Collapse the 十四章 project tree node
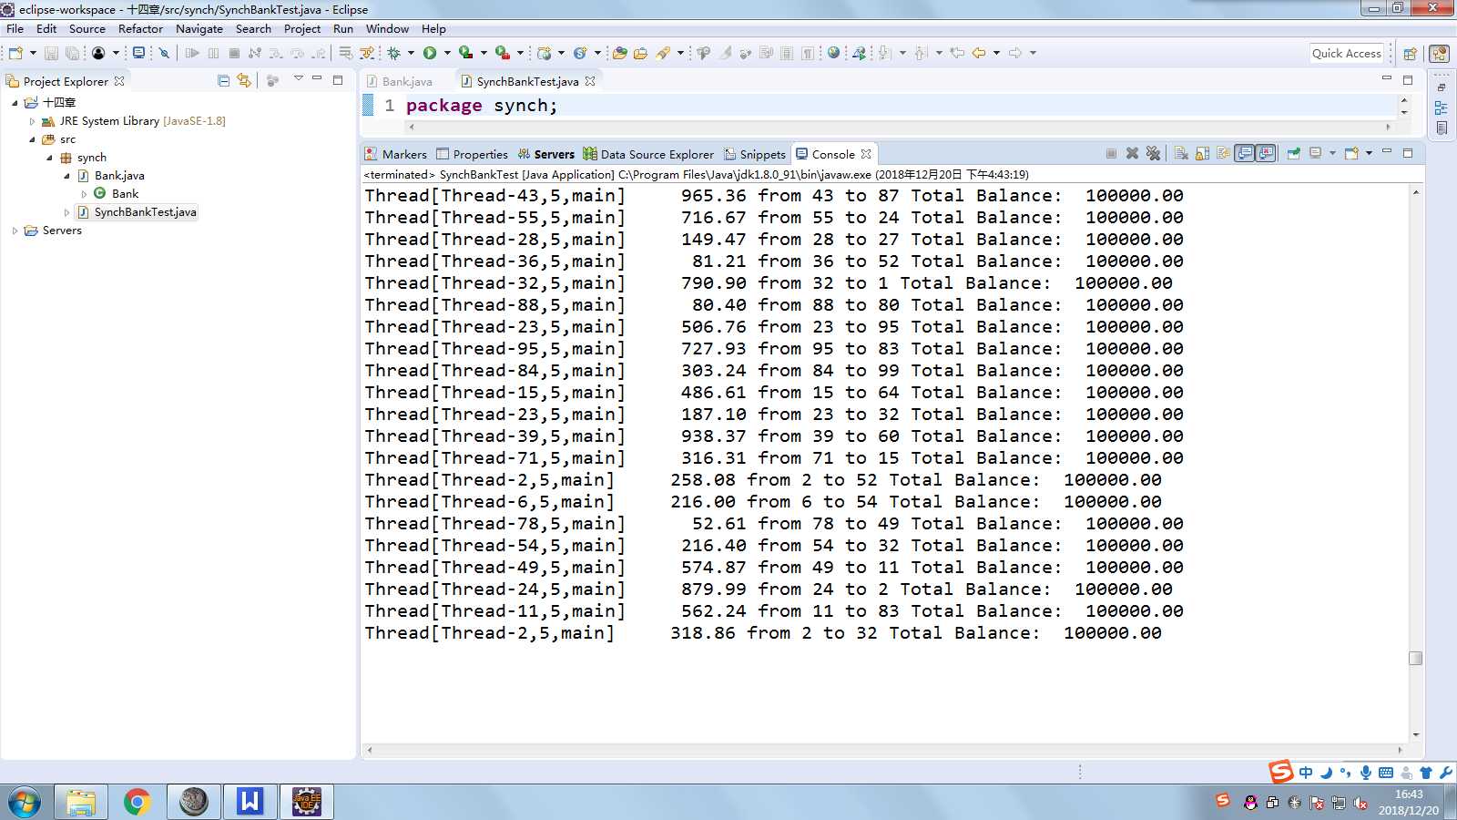This screenshot has width=1457, height=820. click(x=15, y=103)
